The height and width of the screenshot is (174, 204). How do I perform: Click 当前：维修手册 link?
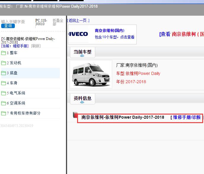click(x=15, y=46)
